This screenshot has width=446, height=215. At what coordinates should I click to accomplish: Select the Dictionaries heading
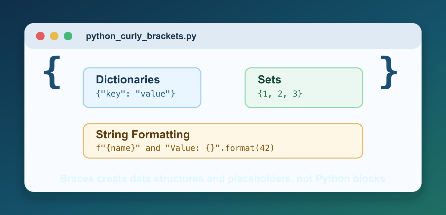coord(128,80)
